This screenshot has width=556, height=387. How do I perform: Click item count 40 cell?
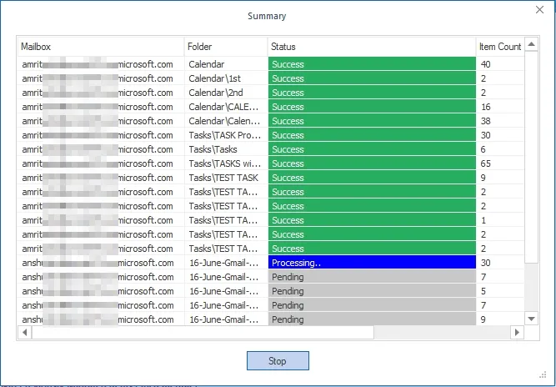[500, 64]
